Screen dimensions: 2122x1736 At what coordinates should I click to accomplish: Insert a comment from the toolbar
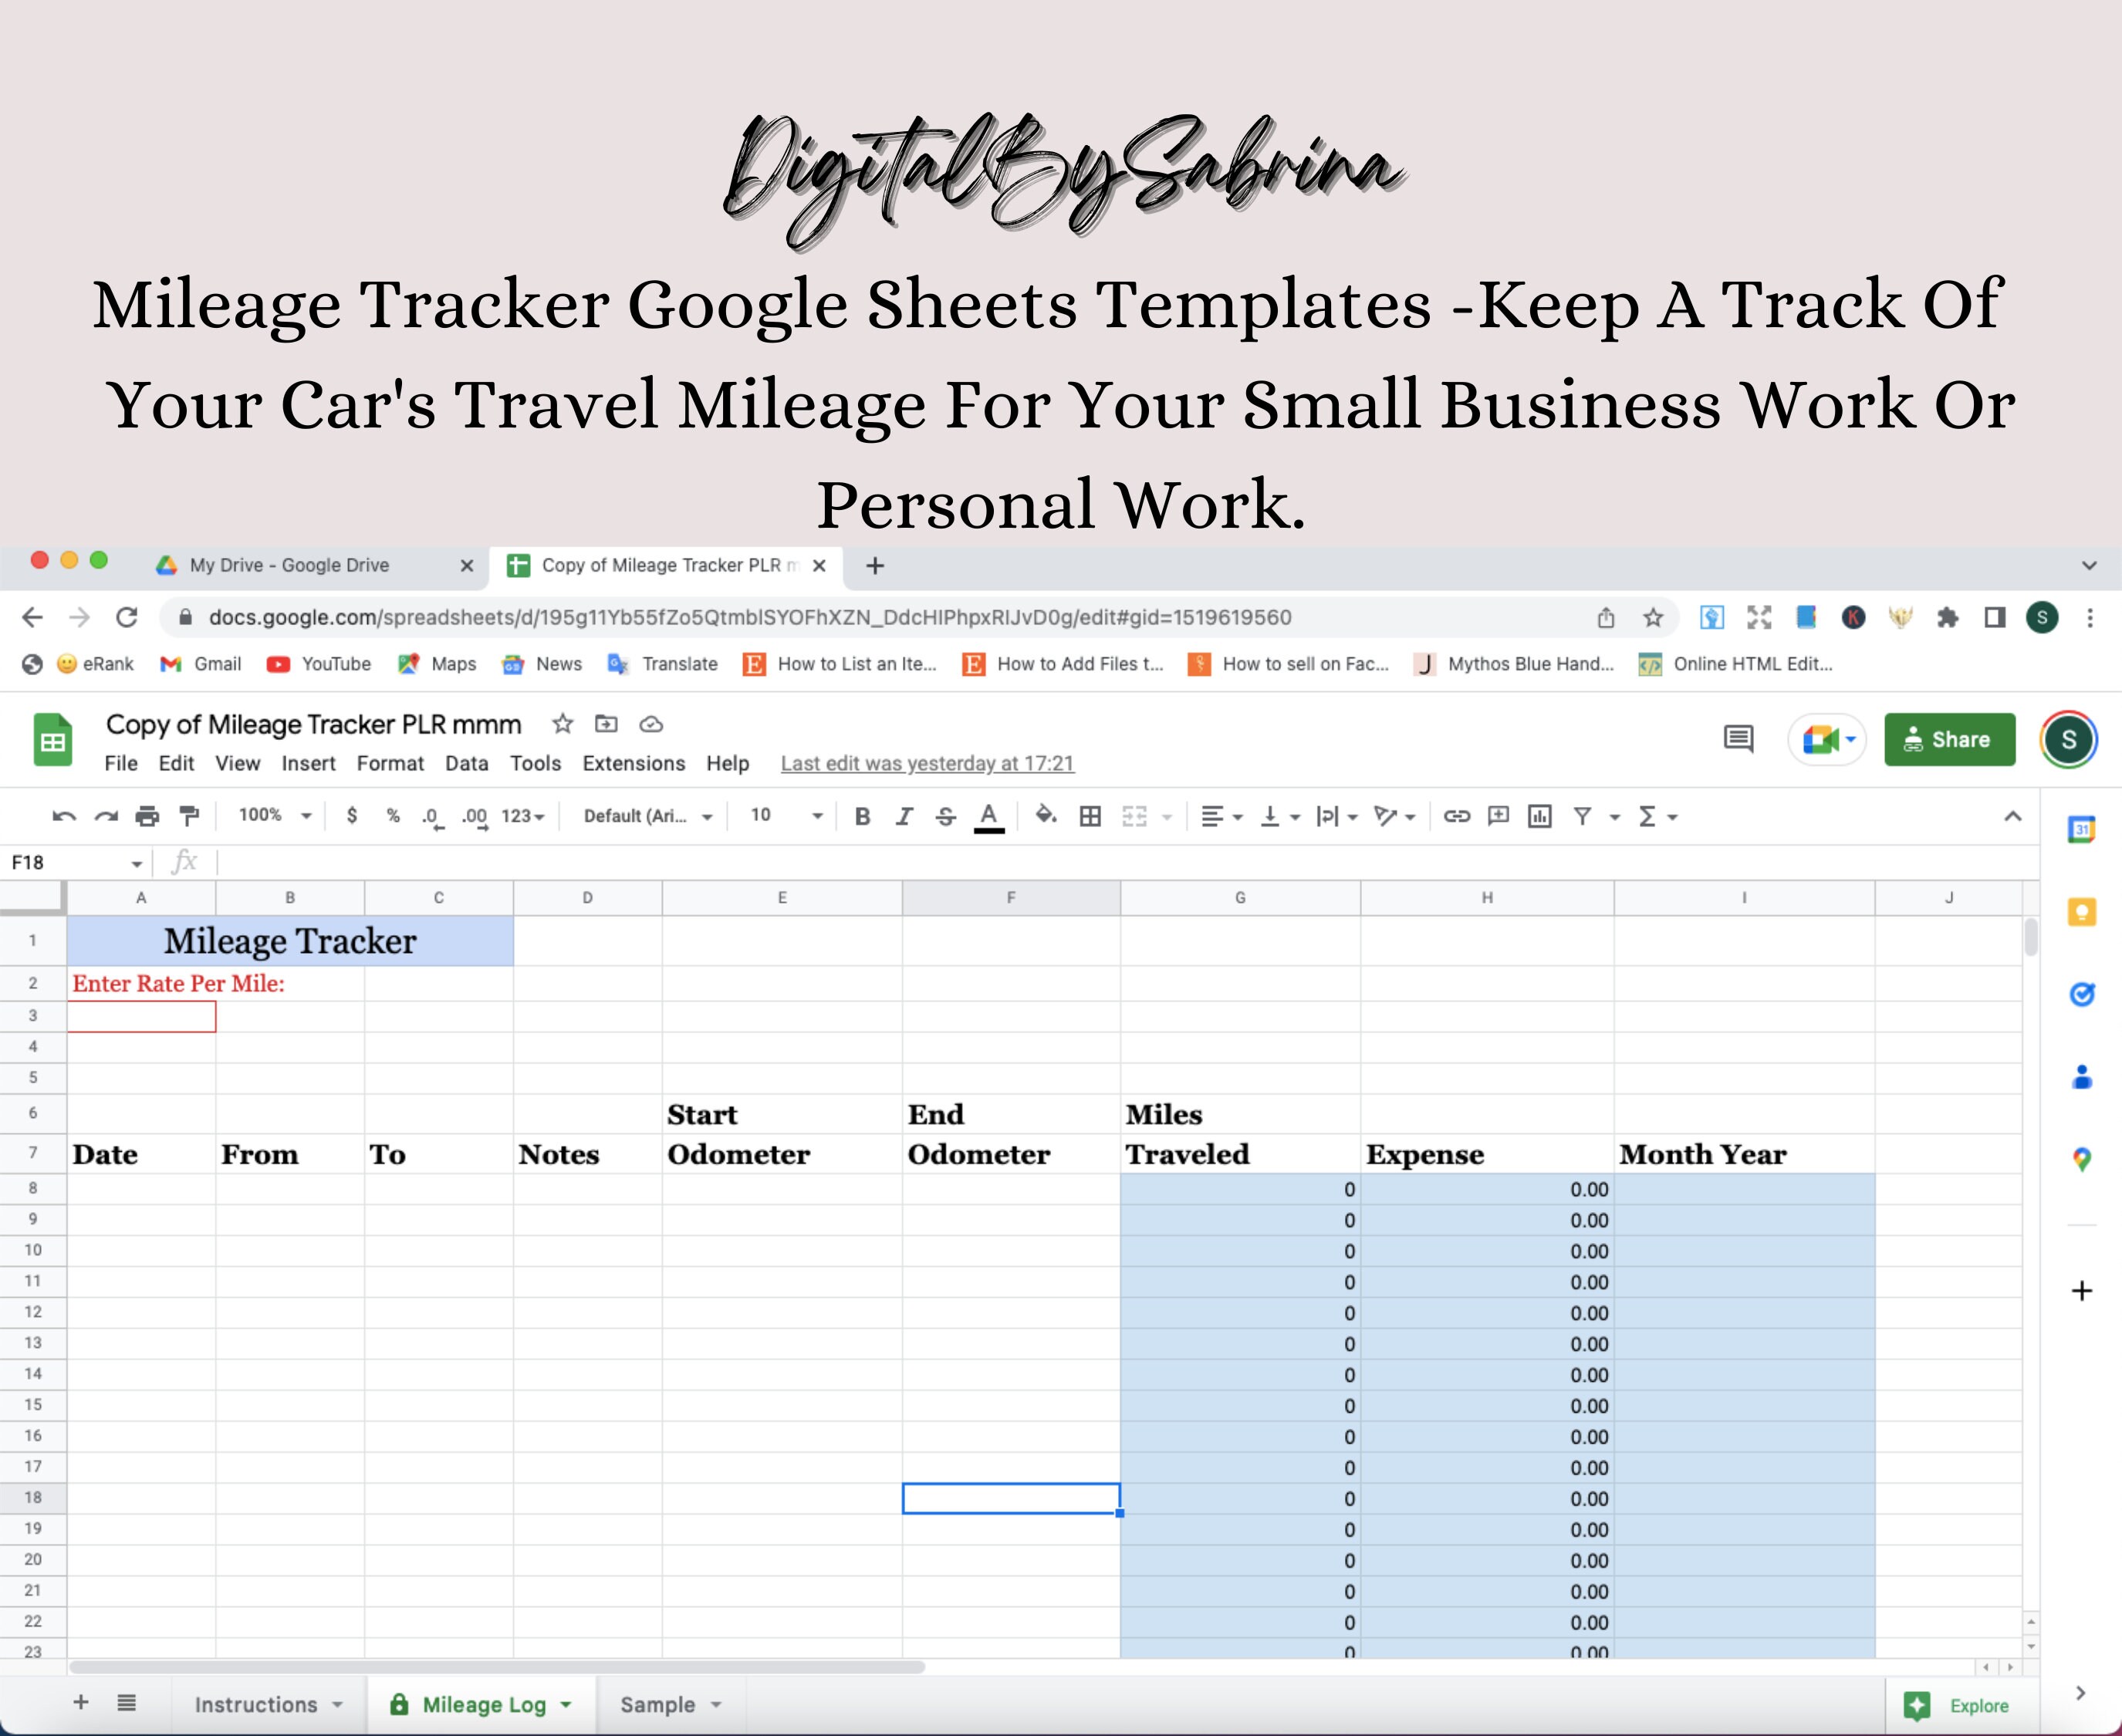[1498, 817]
